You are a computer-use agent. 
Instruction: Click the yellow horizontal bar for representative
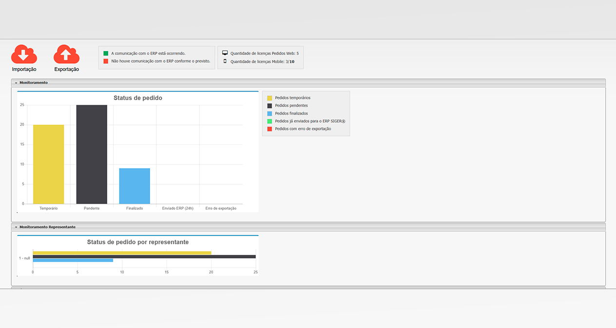coord(122,253)
